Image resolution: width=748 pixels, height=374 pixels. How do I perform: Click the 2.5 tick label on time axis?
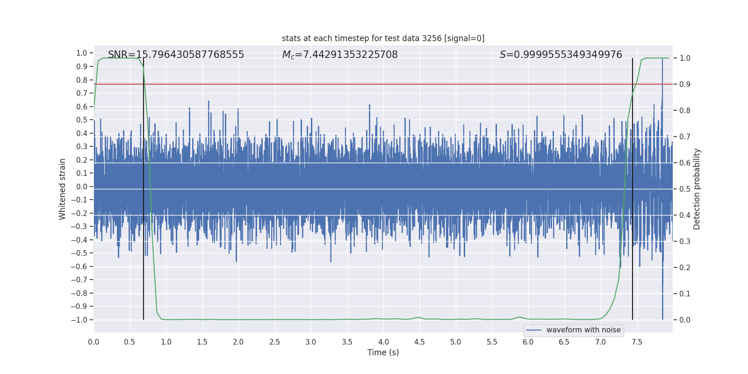(274, 342)
